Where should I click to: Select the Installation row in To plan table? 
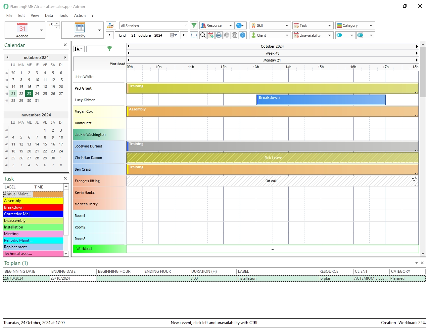click(x=214, y=278)
